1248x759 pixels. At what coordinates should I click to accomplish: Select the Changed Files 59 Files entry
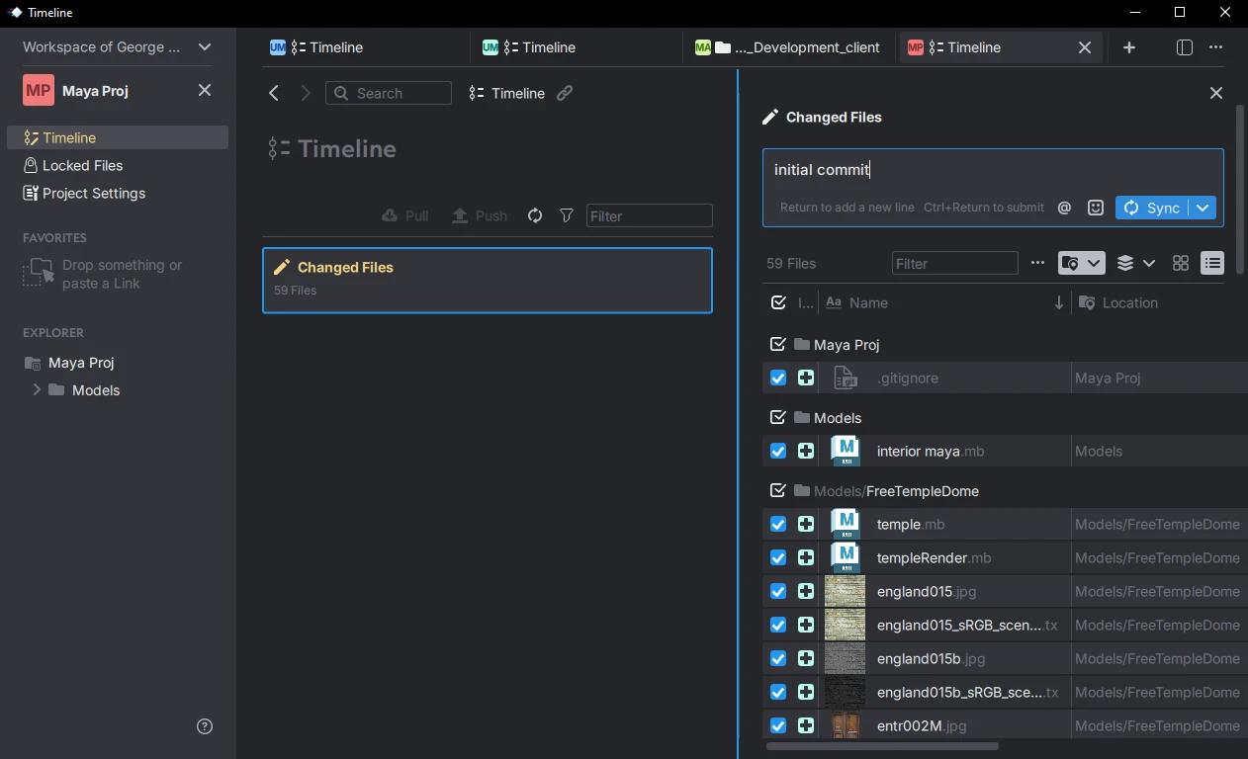pyautogui.click(x=488, y=280)
